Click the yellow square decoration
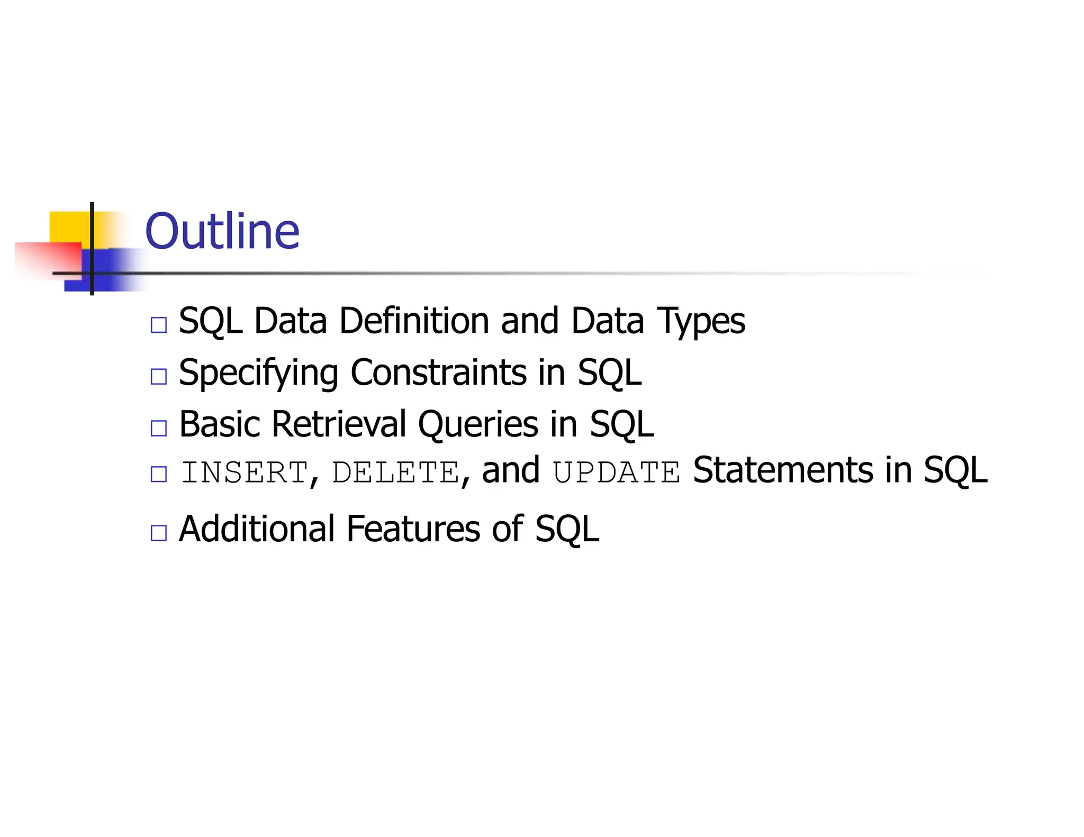Viewport: 1084px width, 837px height. click(x=70, y=228)
